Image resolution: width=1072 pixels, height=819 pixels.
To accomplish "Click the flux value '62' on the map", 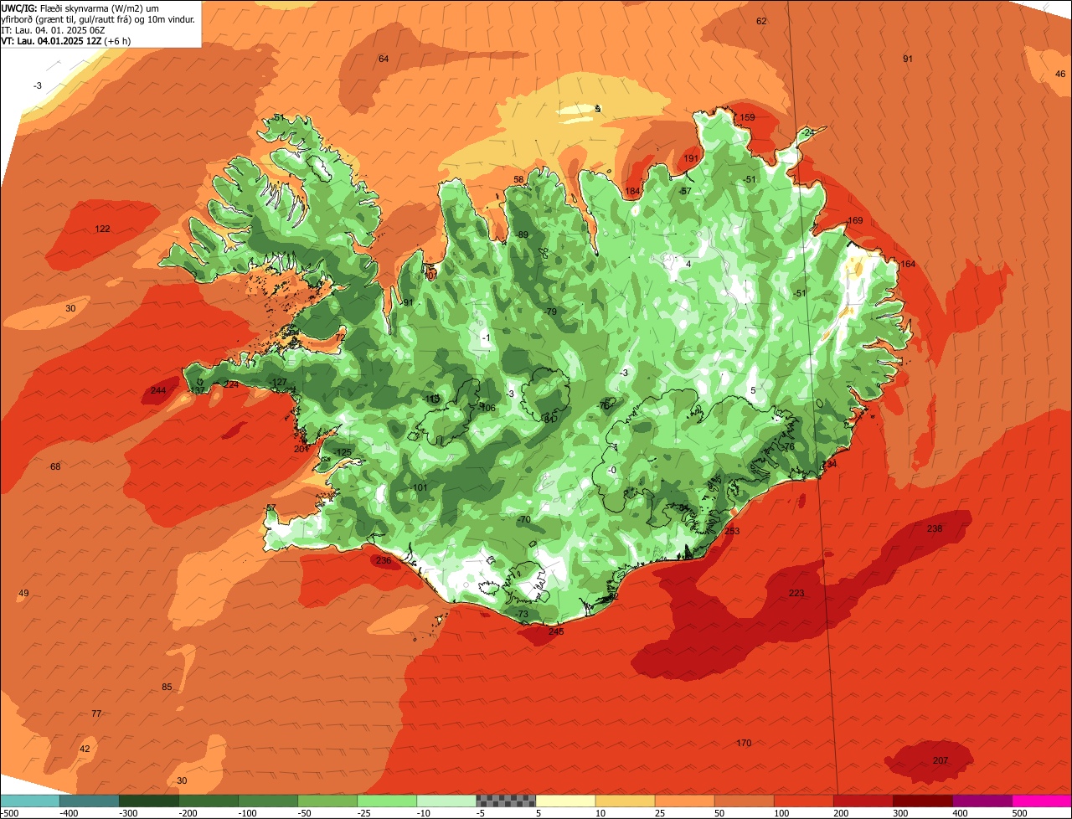I will click(x=761, y=21).
